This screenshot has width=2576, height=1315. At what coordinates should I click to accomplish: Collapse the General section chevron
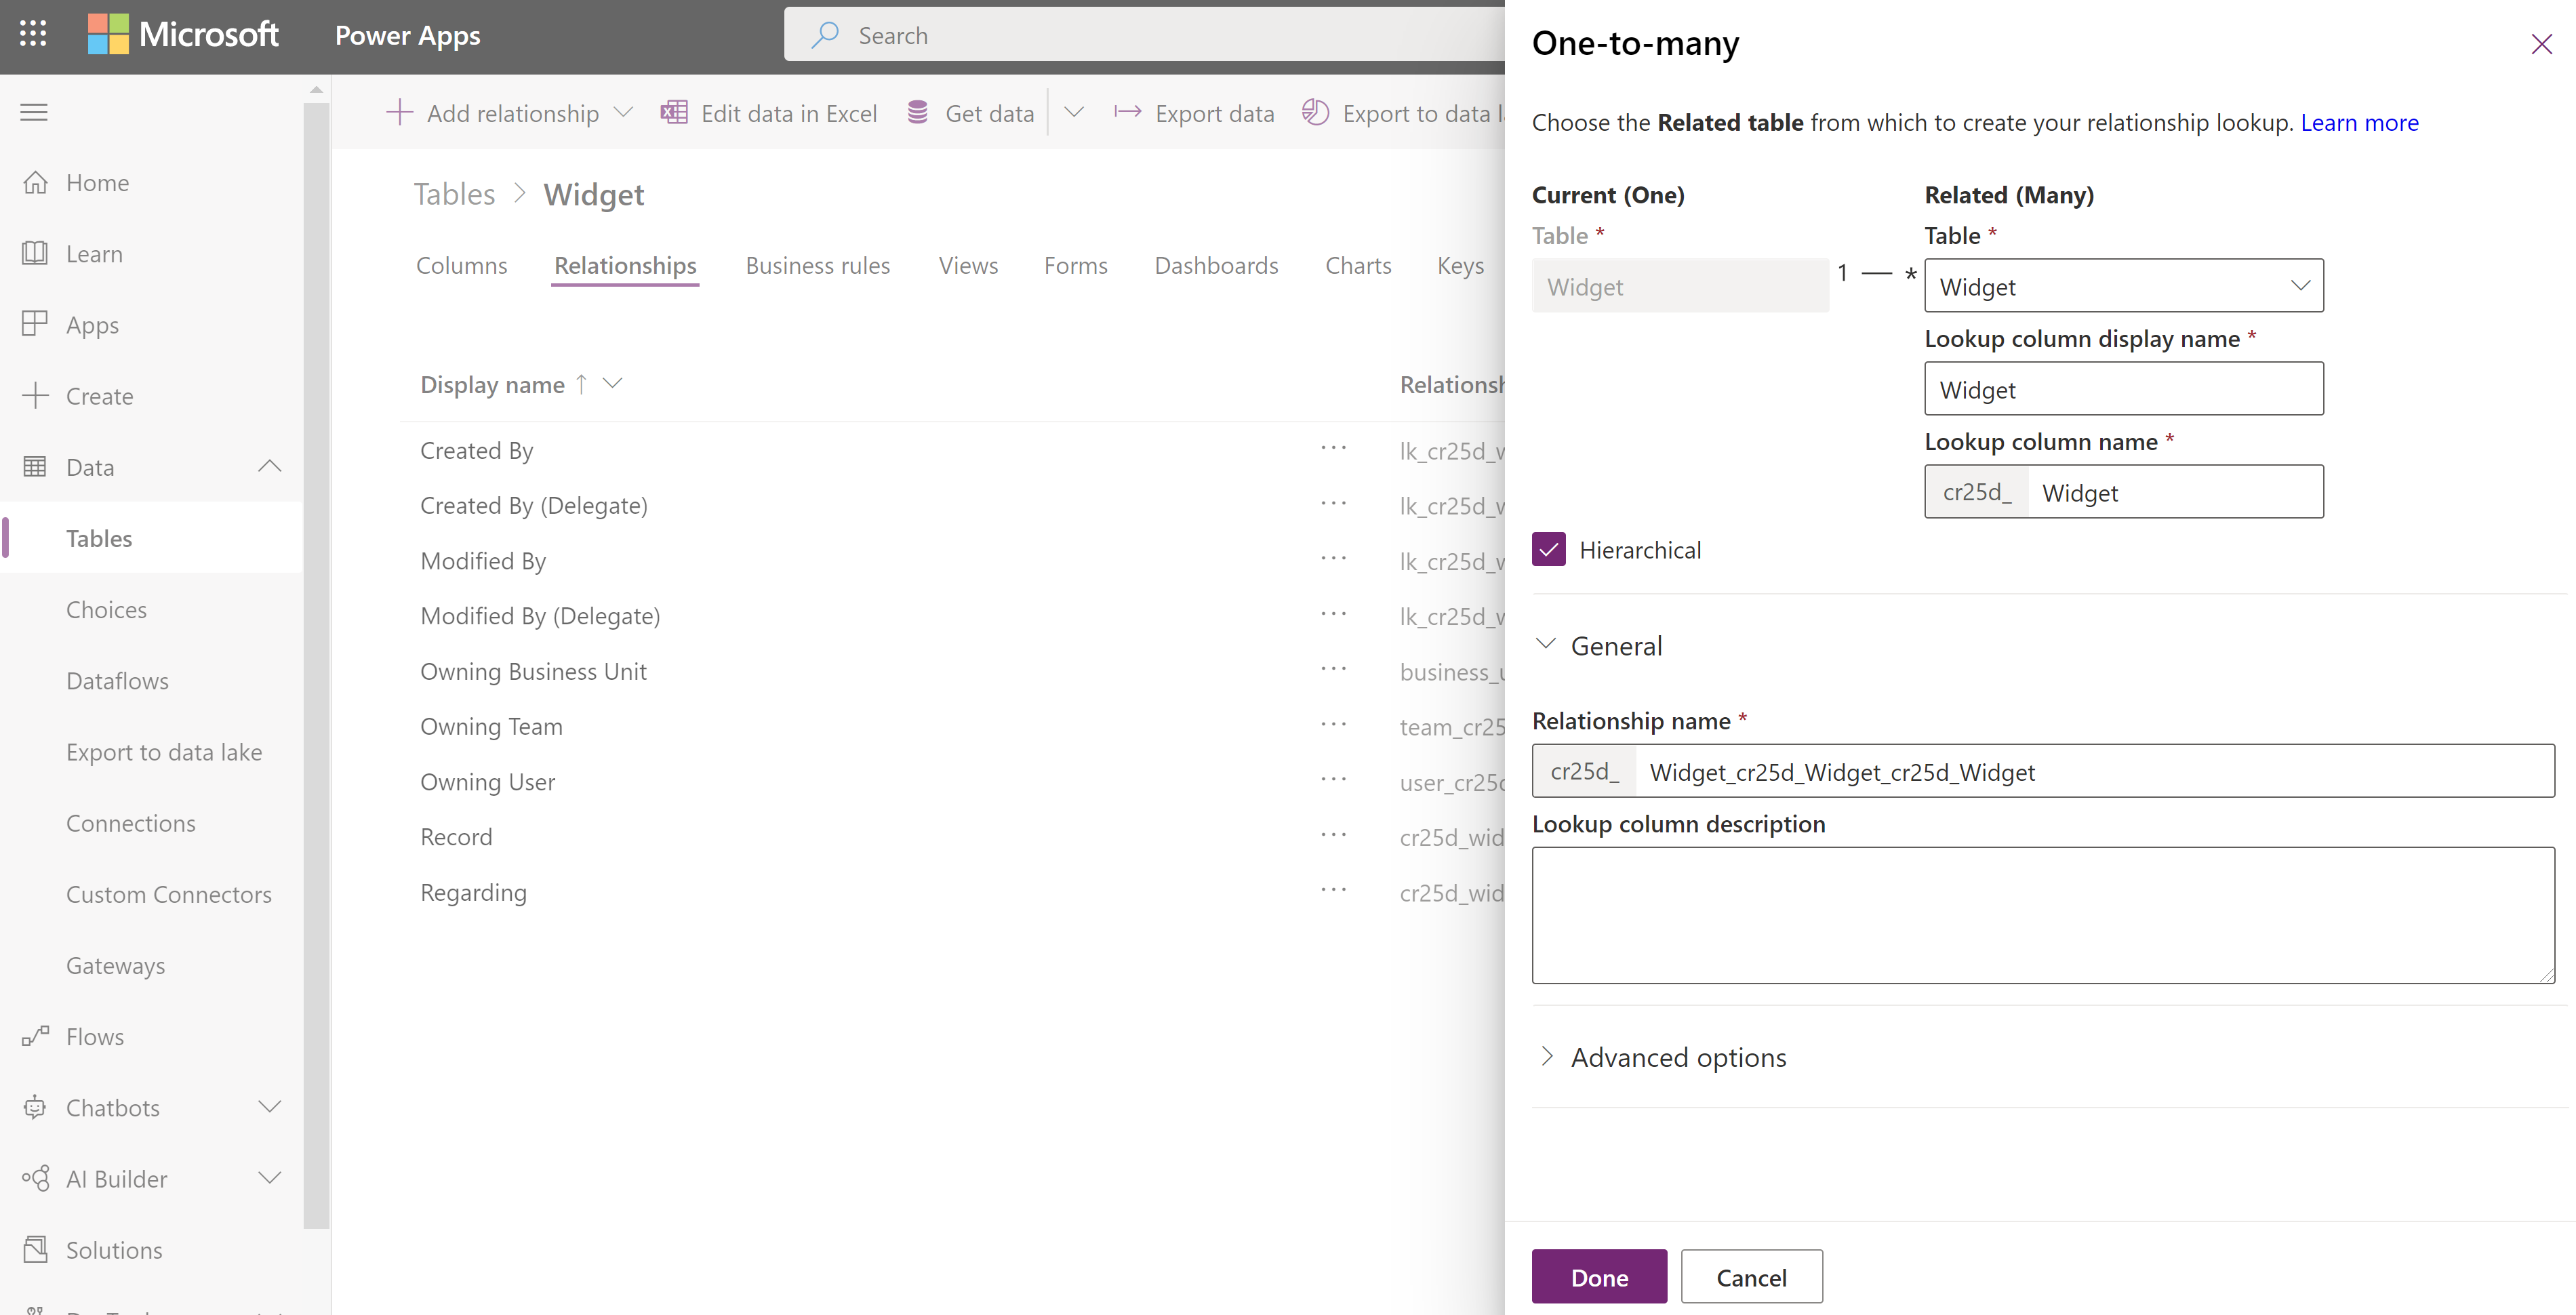pyautogui.click(x=1545, y=643)
